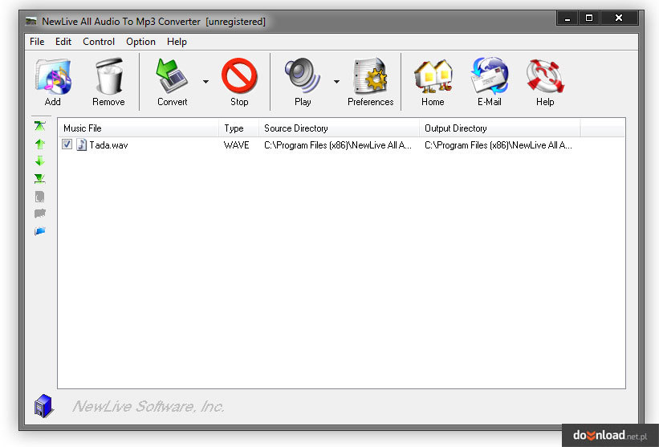
Task: Move item down with the green down arrow
Action: 40,161
